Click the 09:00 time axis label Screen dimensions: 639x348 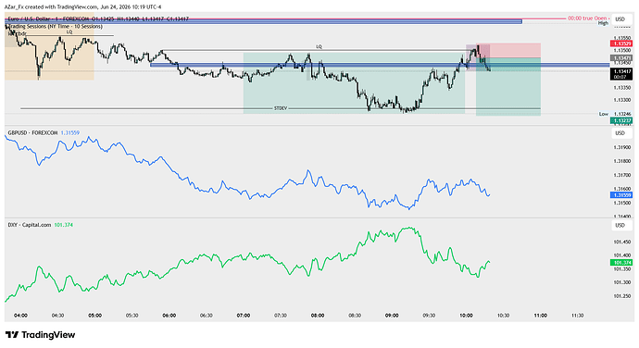[x=392, y=316]
